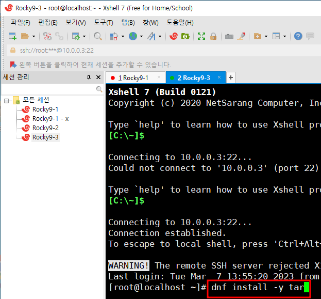Image resolution: width=321 pixels, height=299 pixels.
Task: Click the green Xftp toolbar icon
Action: click(185, 36)
